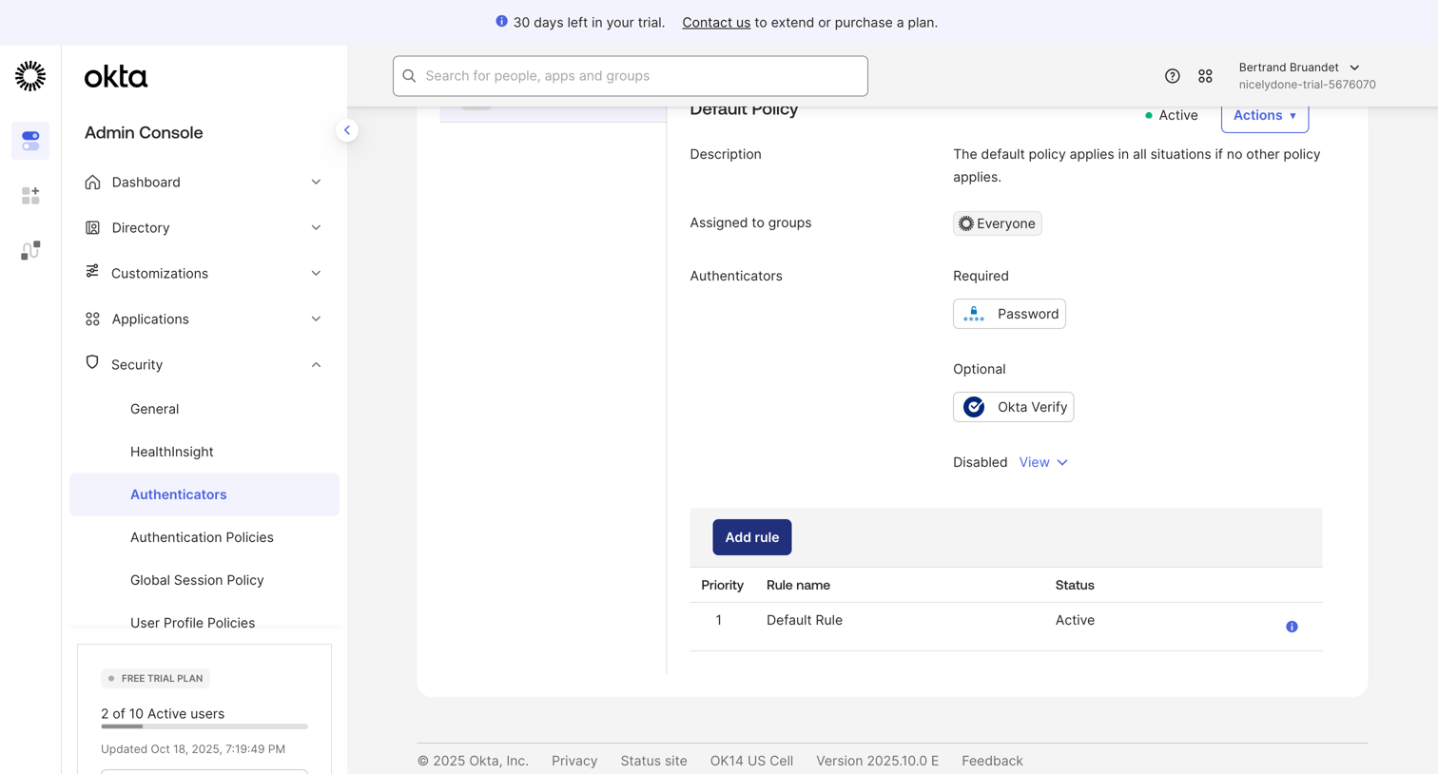Click the Active status of Default Rule

tap(1075, 620)
